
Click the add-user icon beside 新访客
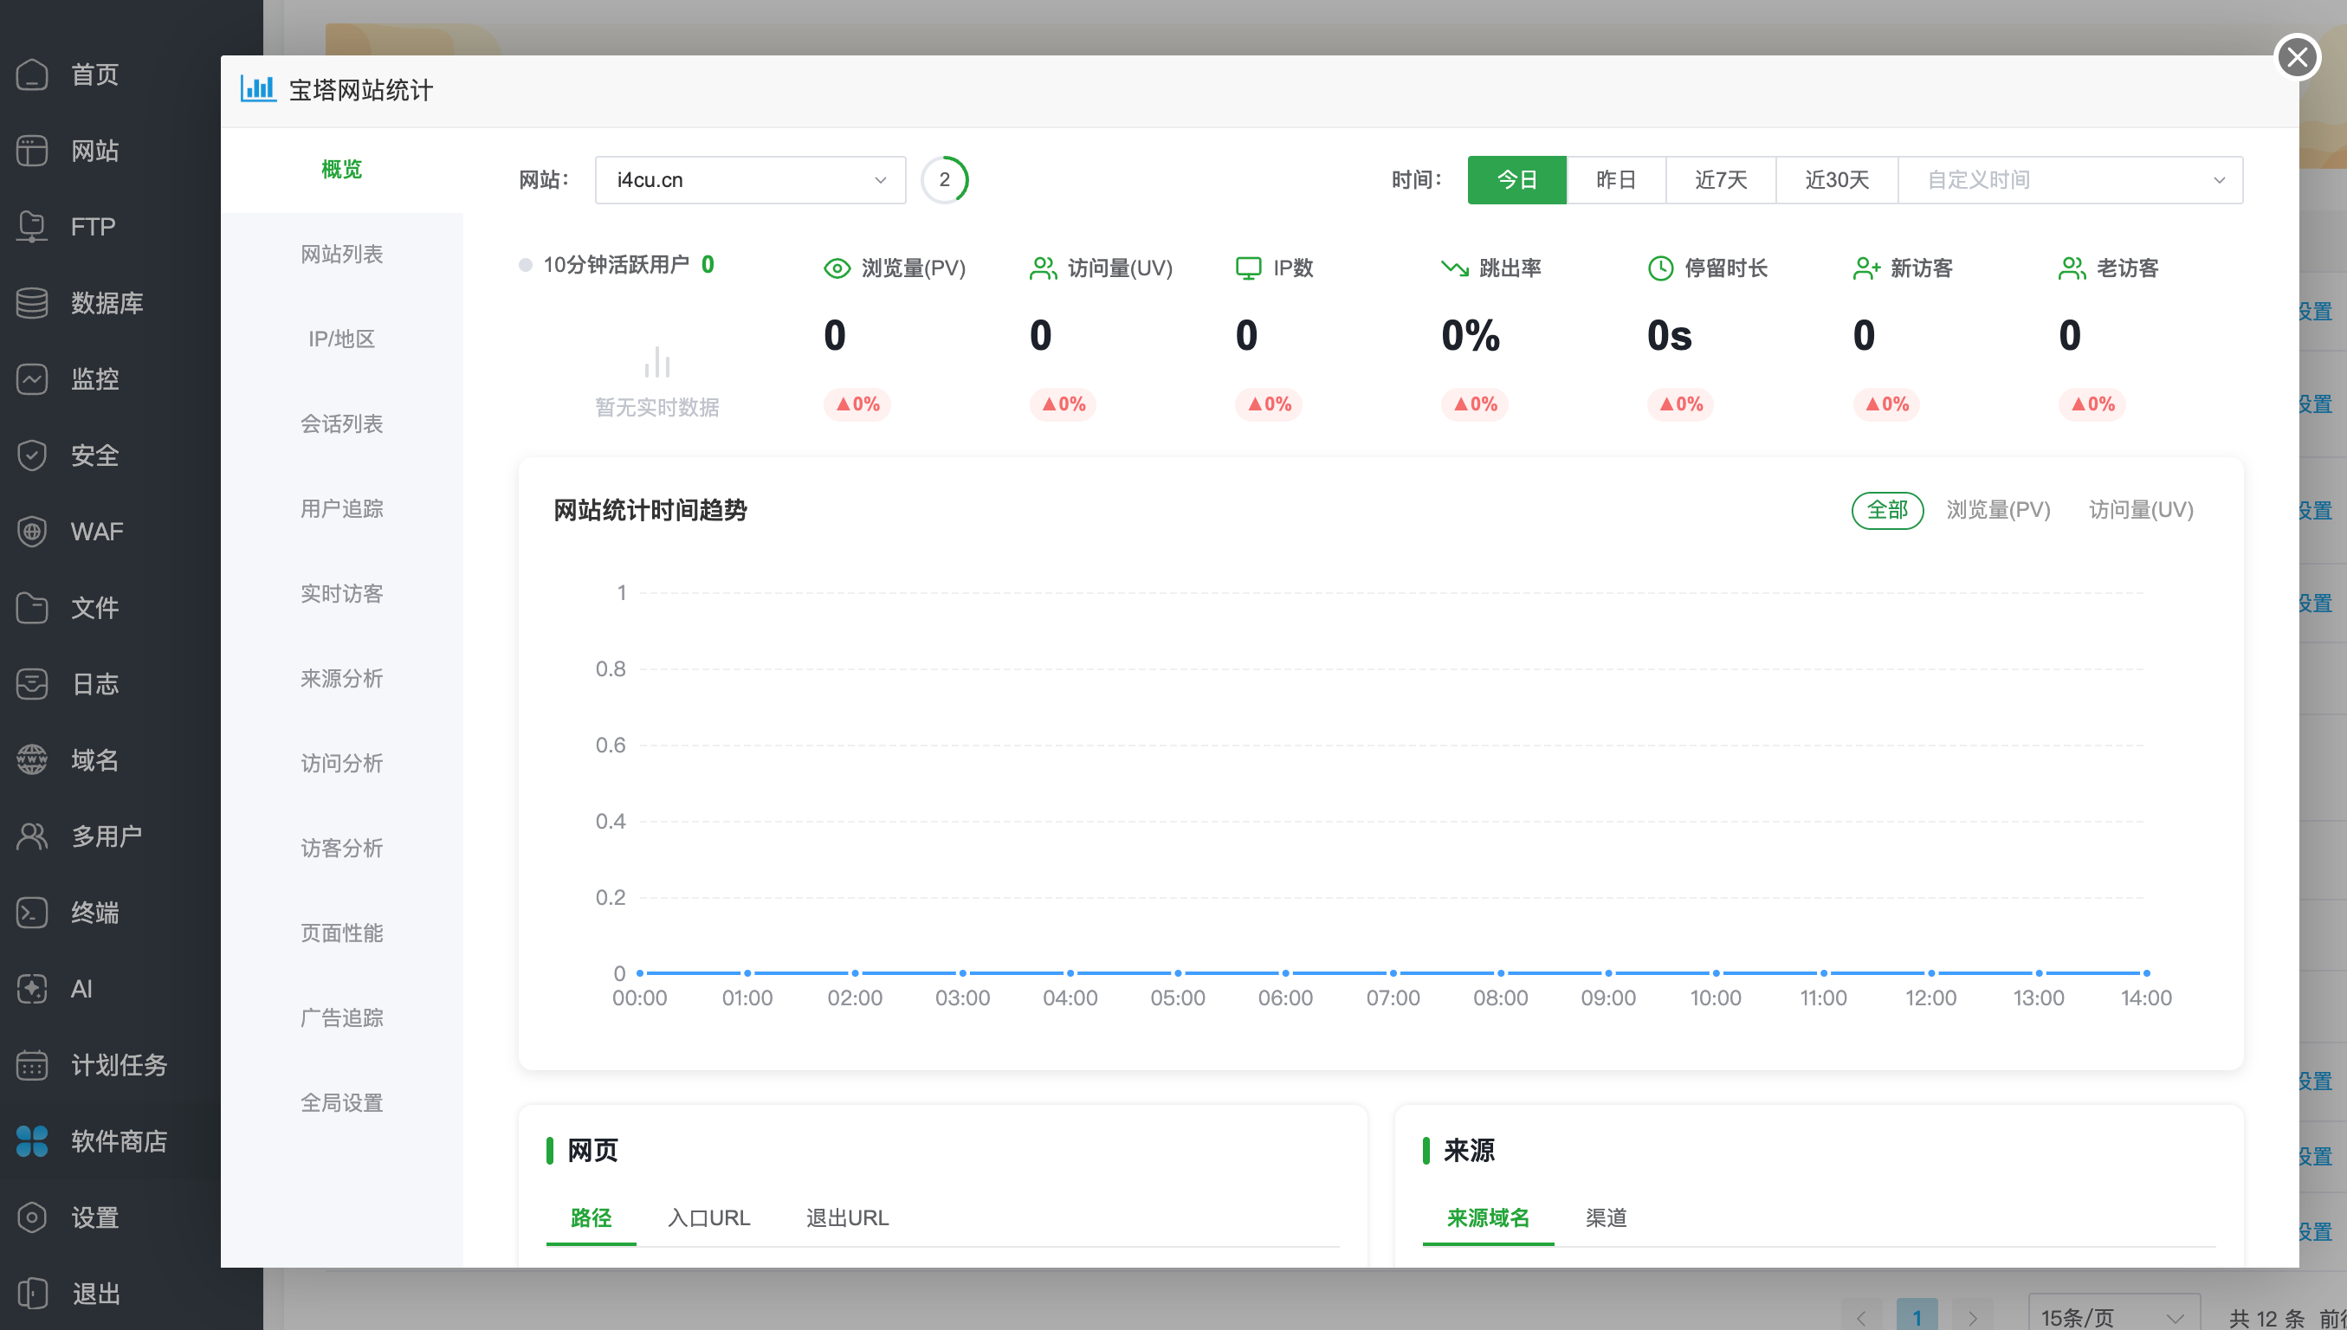point(1866,268)
